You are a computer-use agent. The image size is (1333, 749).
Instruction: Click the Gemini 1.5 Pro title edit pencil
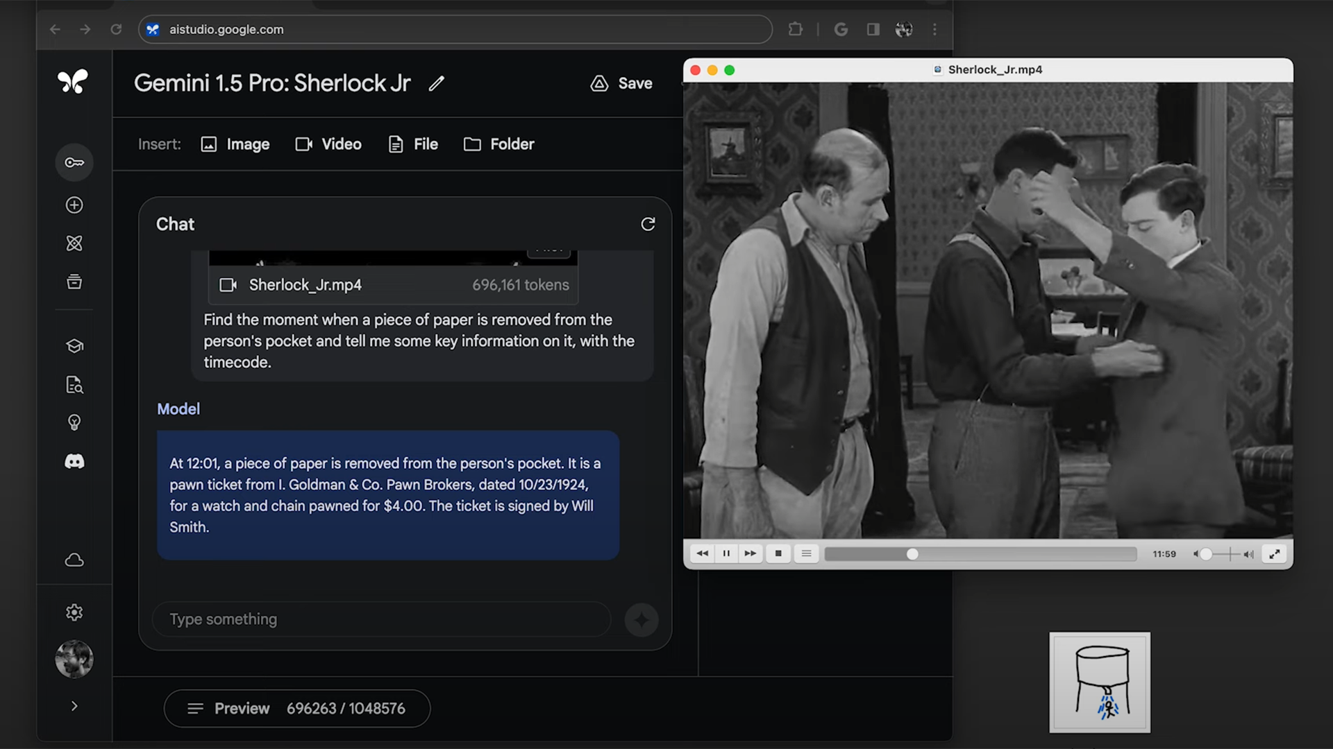436,83
